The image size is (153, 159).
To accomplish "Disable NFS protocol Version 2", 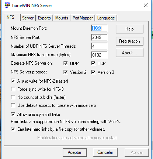I will tap(66, 72).
